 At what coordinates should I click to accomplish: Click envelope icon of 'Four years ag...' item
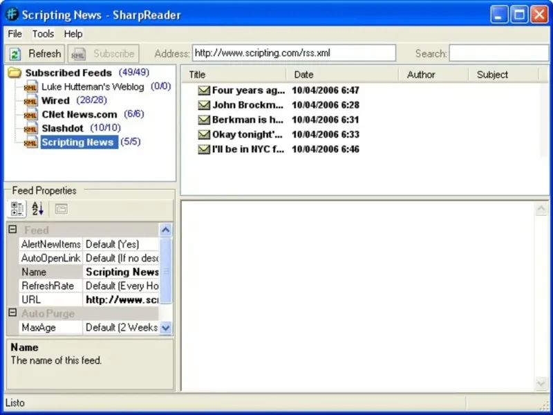tap(204, 91)
